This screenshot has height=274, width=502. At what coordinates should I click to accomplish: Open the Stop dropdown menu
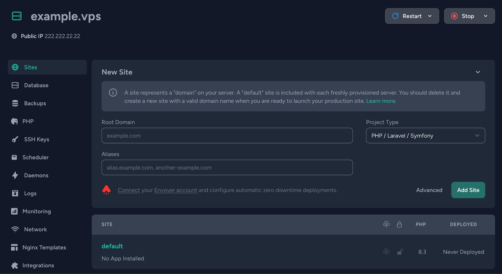485,16
